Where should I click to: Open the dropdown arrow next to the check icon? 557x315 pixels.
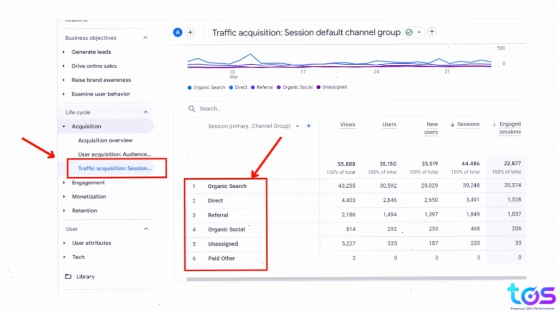[419, 32]
